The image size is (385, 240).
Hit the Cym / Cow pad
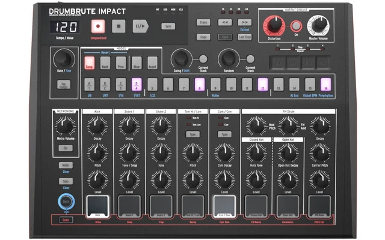(x=224, y=206)
